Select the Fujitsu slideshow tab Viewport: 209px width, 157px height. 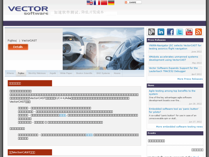(21, 73)
